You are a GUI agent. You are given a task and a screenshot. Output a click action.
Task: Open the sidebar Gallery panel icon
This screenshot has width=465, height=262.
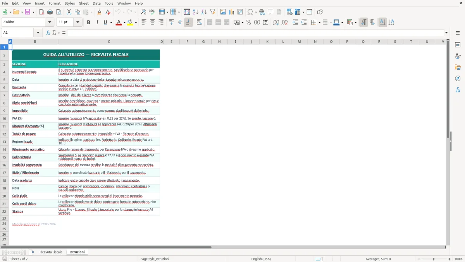[x=458, y=67]
